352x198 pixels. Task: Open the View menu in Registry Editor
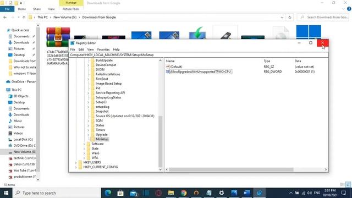coord(90,50)
